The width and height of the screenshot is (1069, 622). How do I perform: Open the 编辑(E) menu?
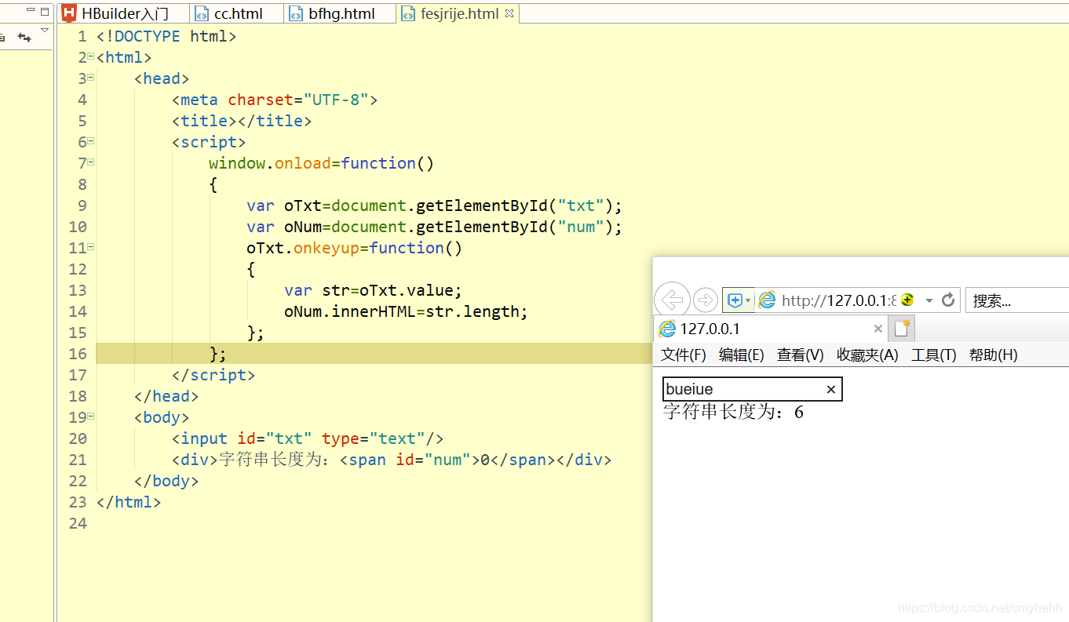pyautogui.click(x=742, y=355)
